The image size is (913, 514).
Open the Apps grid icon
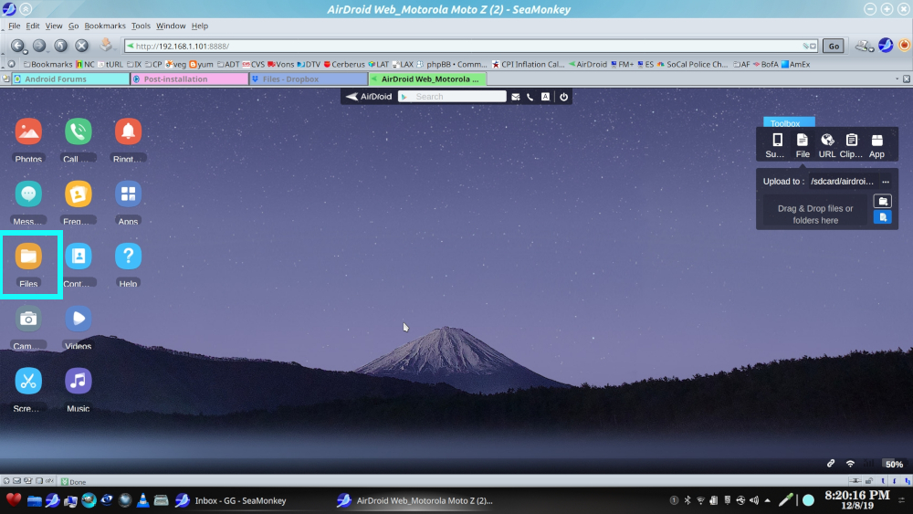point(128,194)
